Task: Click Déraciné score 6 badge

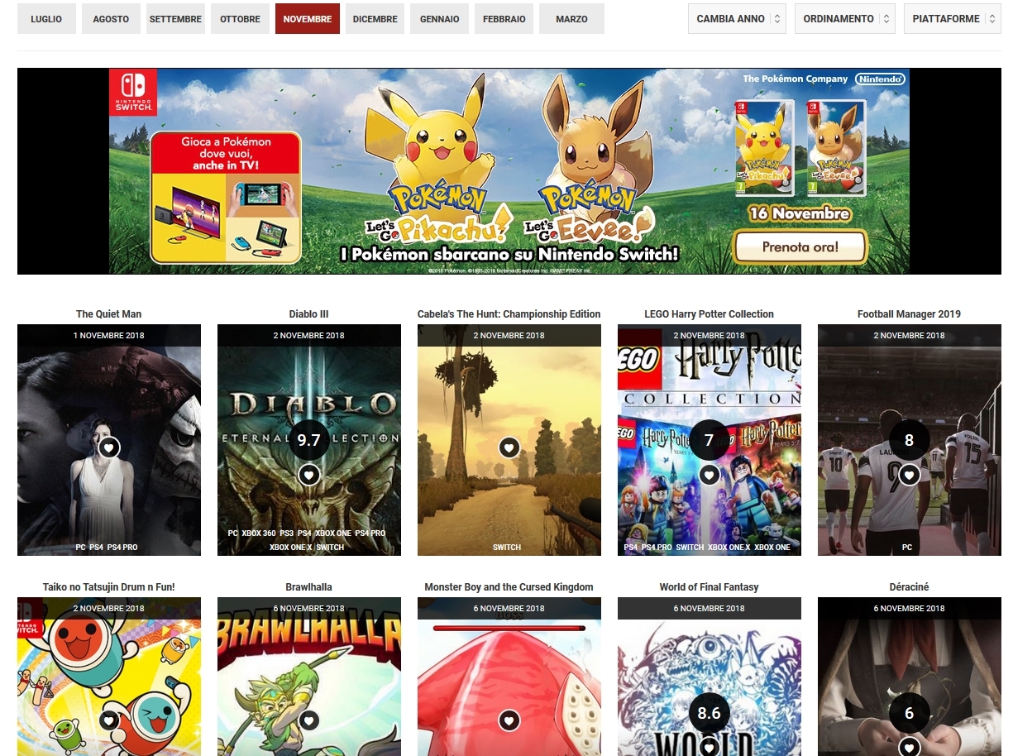Action: click(910, 713)
